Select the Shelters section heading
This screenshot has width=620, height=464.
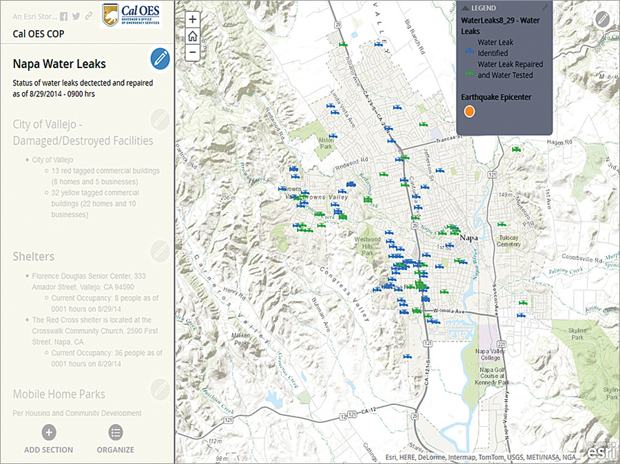click(x=34, y=257)
